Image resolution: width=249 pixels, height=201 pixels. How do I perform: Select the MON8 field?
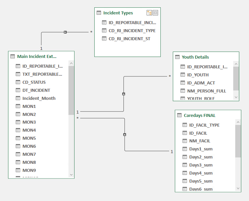point(29,162)
